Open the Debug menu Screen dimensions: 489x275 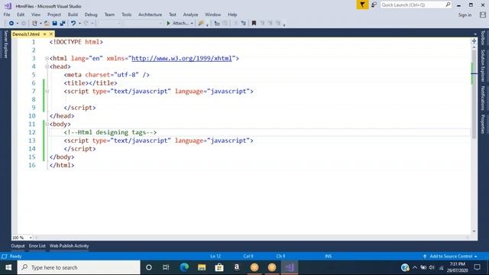tap(91, 15)
